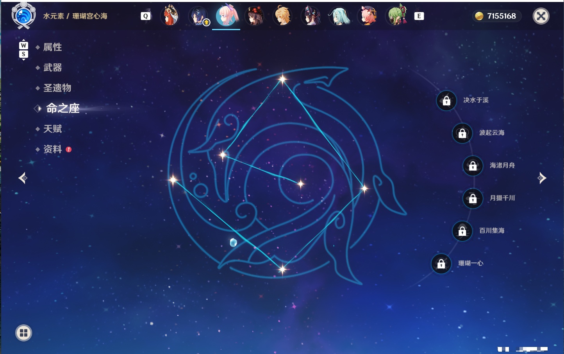
Task: Open the 月摄千川 constellation lock icon
Action: 473,199
